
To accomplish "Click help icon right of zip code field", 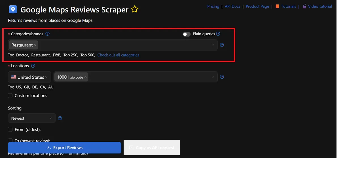I will pyautogui.click(x=222, y=77).
